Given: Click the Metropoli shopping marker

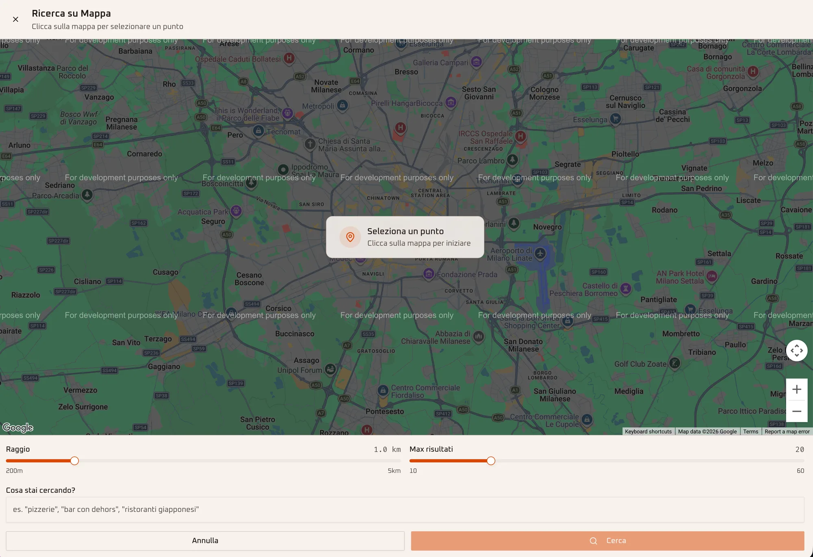Looking at the screenshot, I should 342,106.
